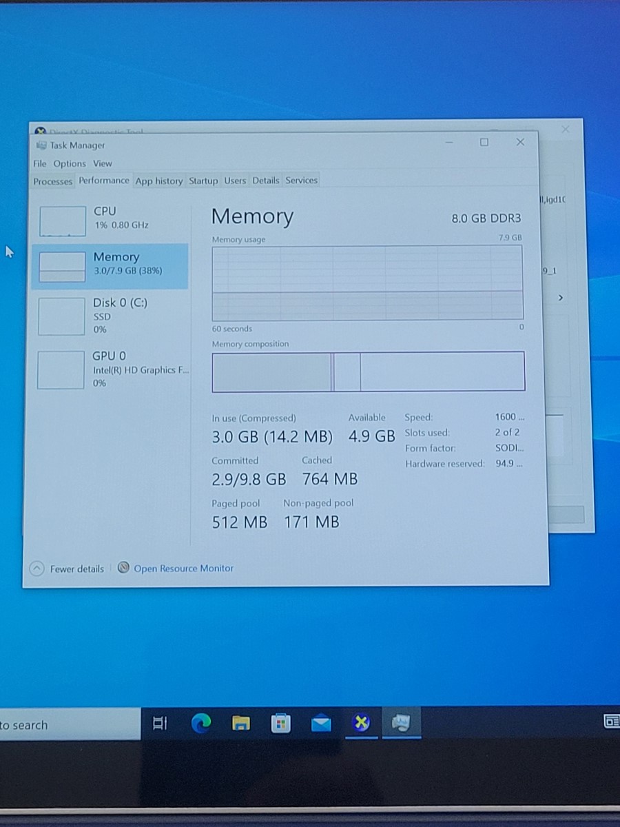Open the Options menu
The image size is (620, 827).
tap(70, 163)
